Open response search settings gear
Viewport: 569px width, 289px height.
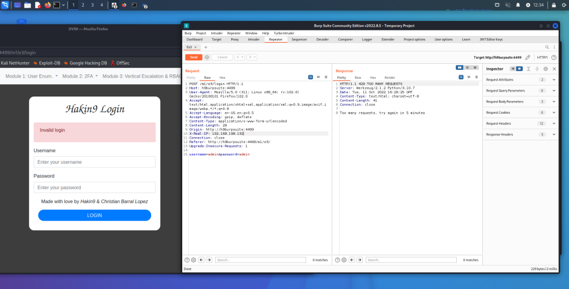[x=344, y=260]
